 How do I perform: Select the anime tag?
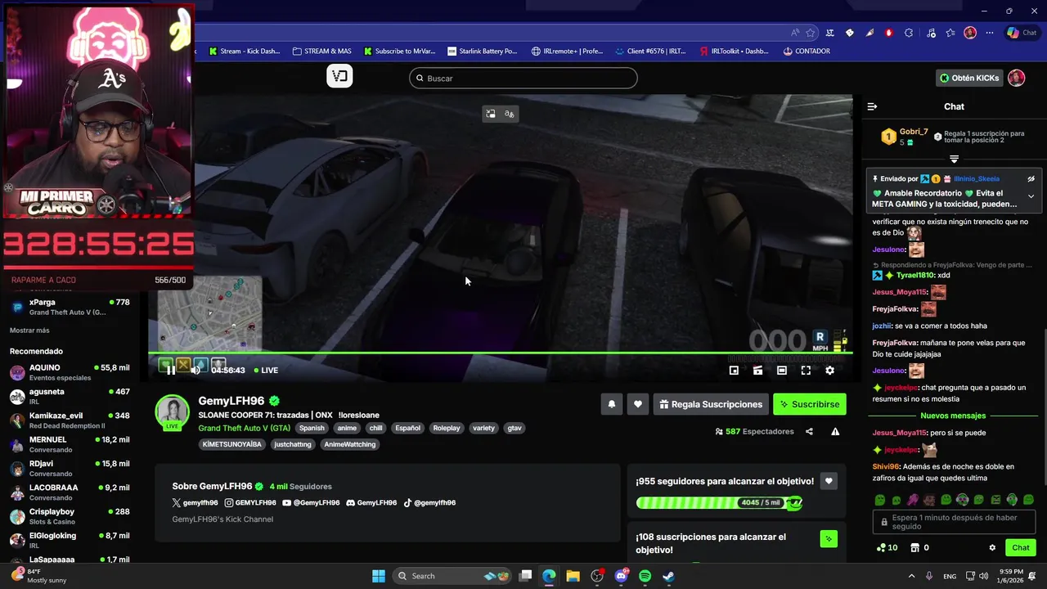click(x=347, y=428)
